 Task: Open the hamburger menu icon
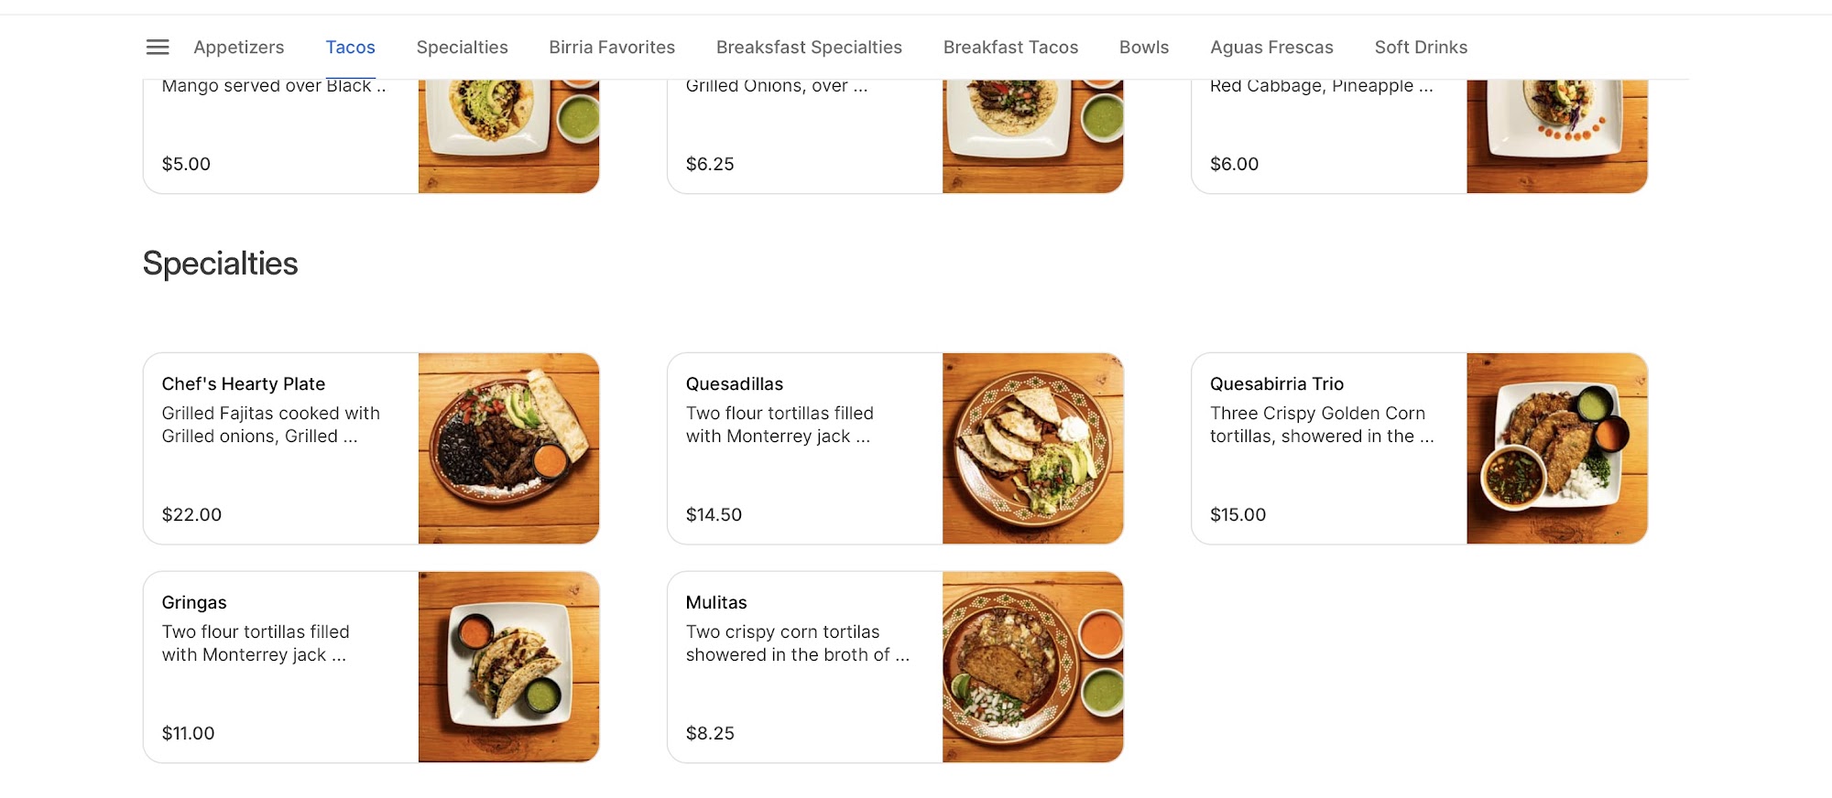[x=158, y=47]
